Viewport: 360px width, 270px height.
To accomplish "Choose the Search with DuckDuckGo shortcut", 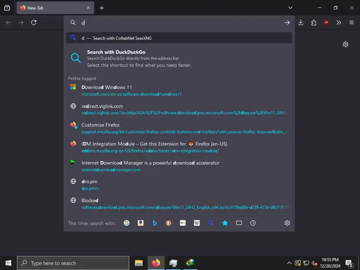I will coord(179,58).
